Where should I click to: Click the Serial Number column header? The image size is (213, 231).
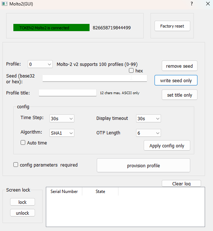coord(64,192)
